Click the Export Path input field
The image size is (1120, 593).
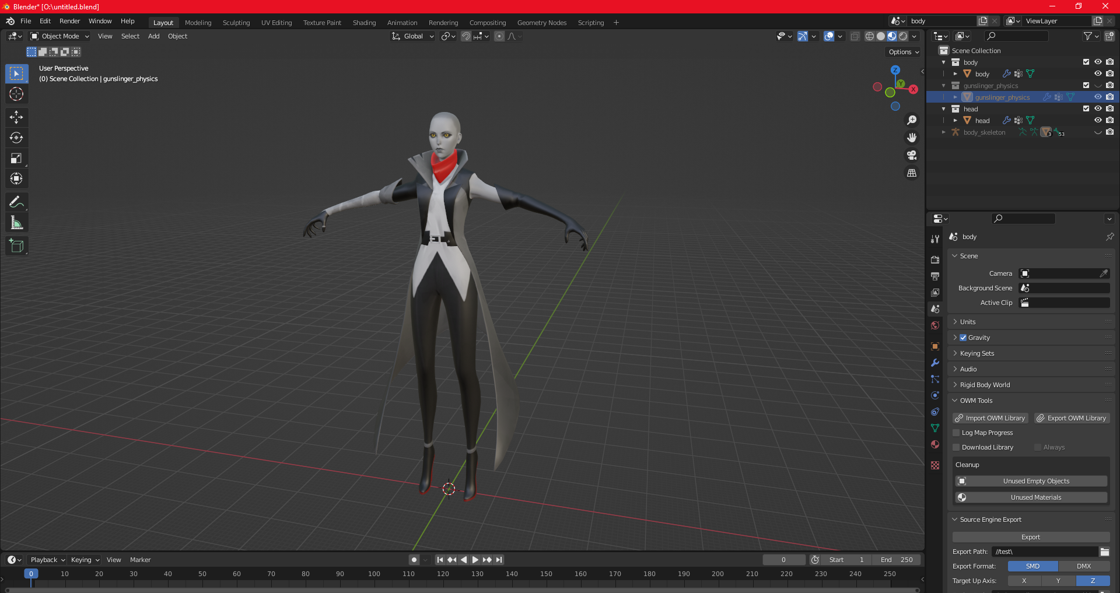pyautogui.click(x=1045, y=552)
